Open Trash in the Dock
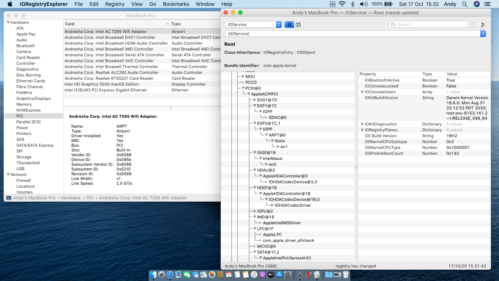 pyautogui.click(x=346, y=275)
